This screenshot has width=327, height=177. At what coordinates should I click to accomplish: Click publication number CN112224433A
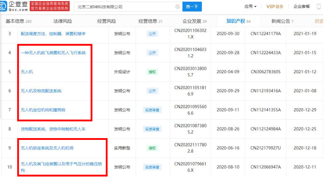click(x=266, y=53)
